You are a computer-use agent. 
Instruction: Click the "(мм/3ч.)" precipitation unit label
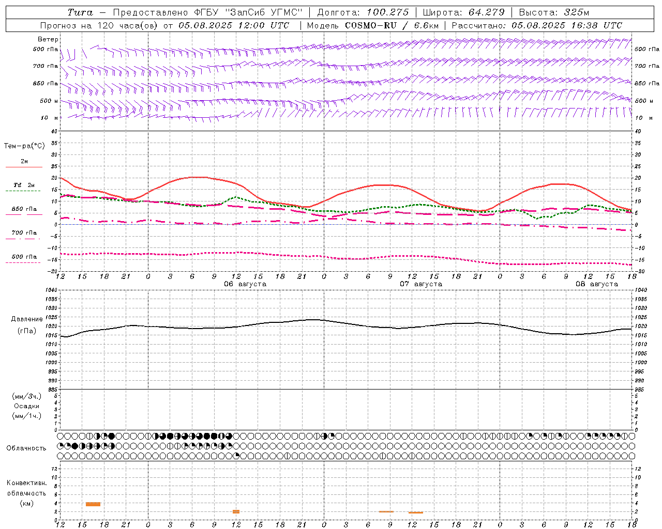27,396
